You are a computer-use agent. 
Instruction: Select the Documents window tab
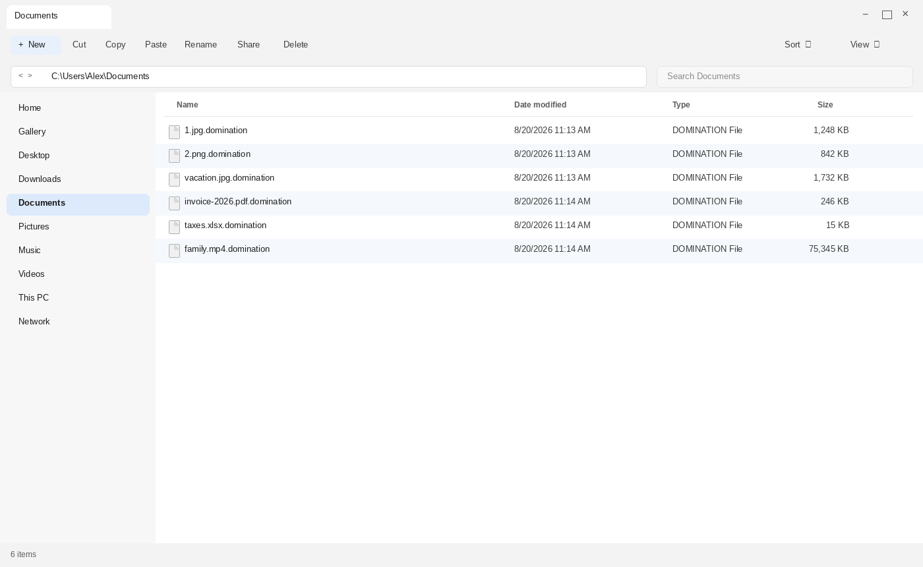[x=59, y=16]
